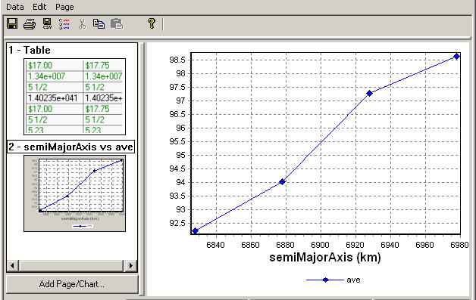Export data with the CSV save icon
Screen dimensions: 476x300
pyautogui.click(x=47, y=23)
